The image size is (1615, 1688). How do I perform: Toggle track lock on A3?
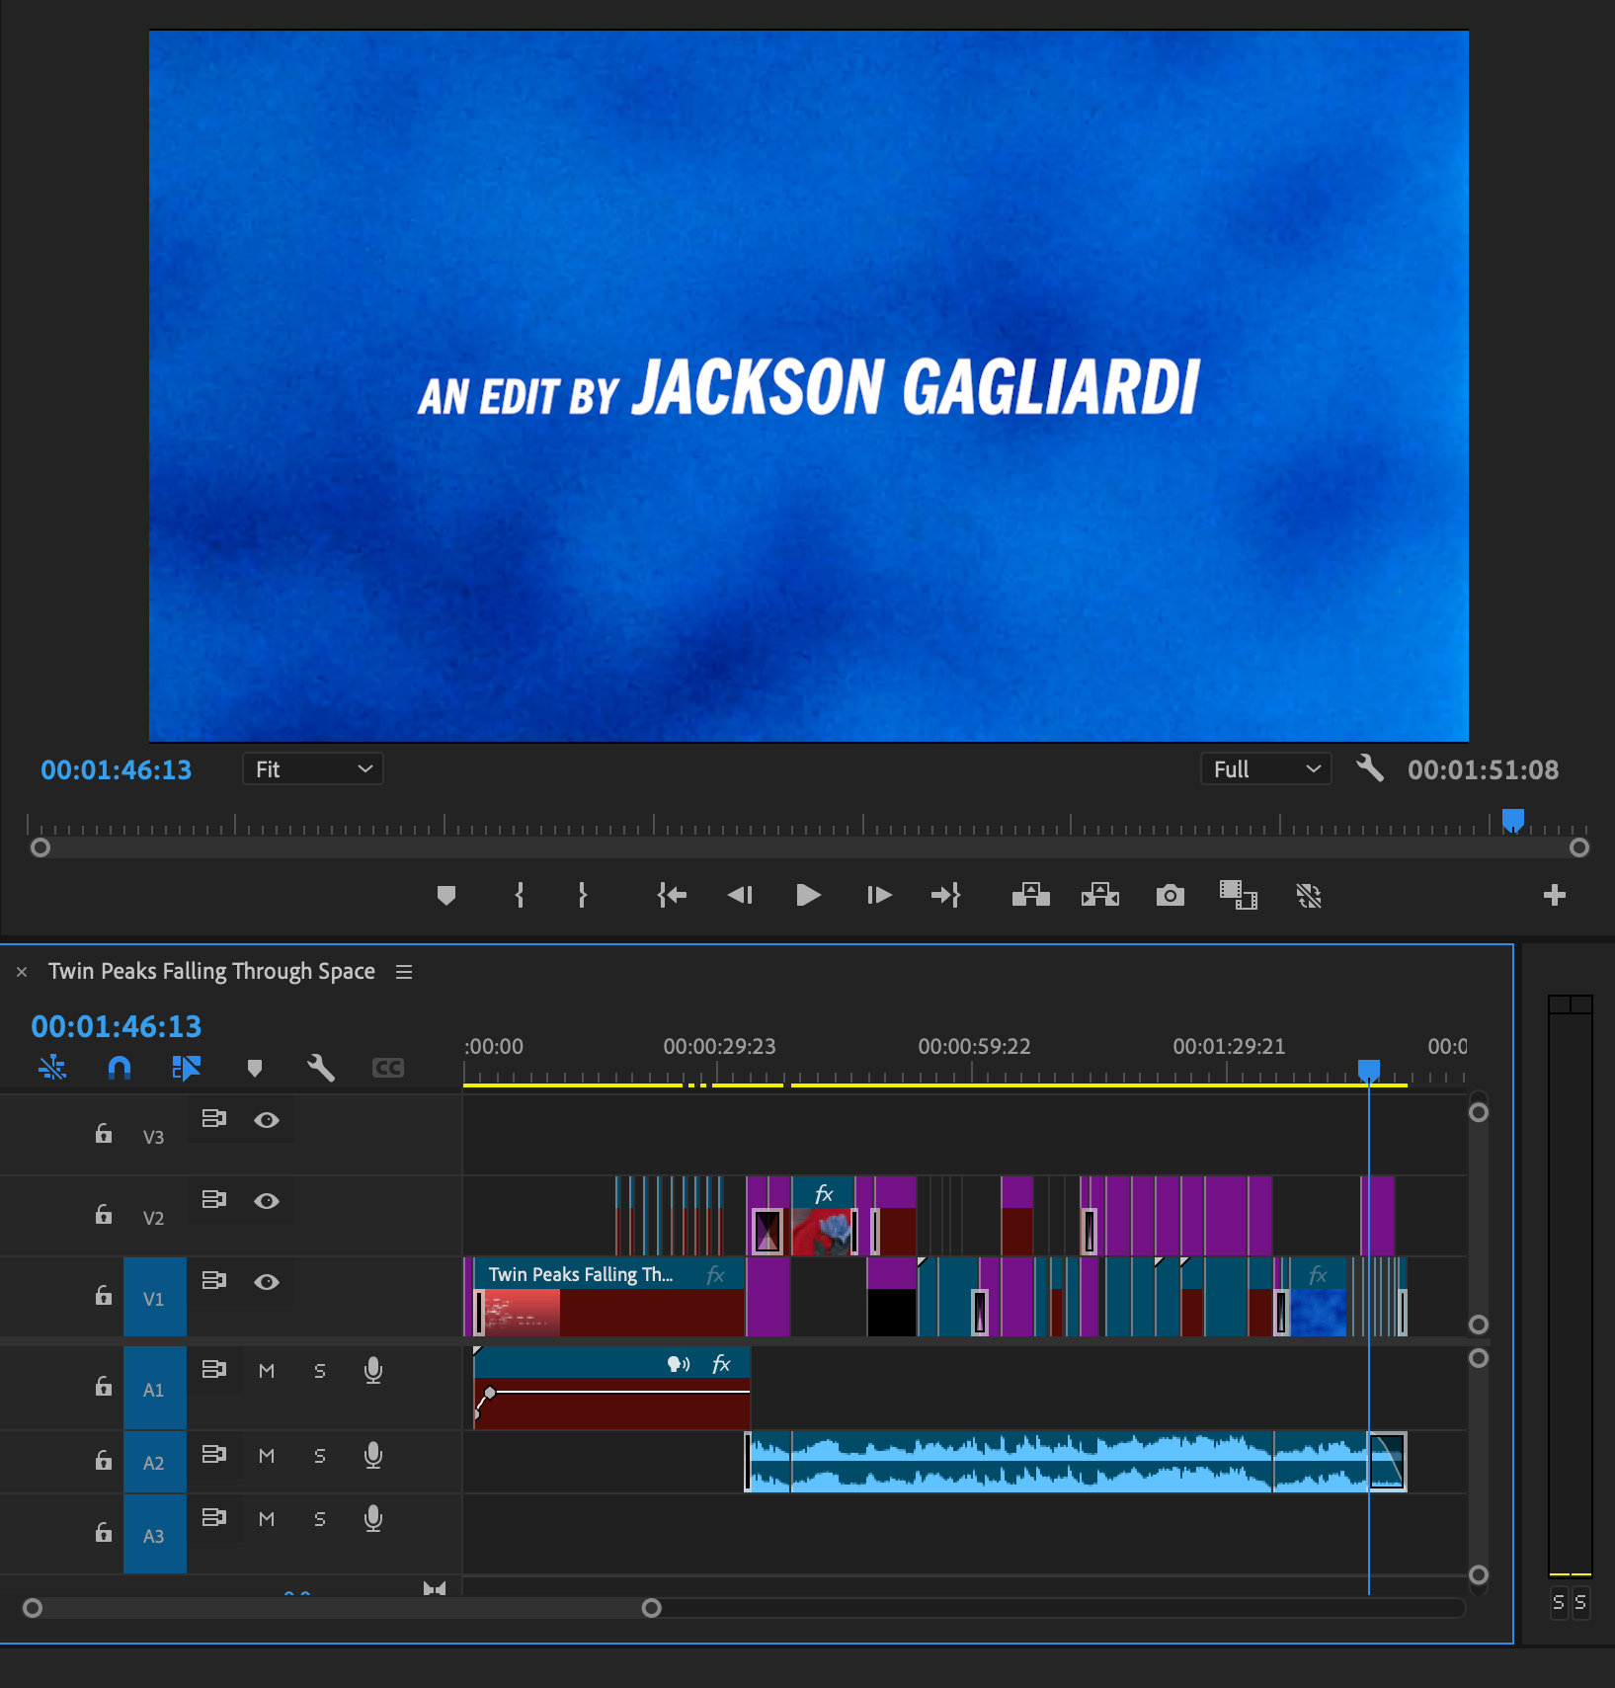pyautogui.click(x=104, y=1532)
